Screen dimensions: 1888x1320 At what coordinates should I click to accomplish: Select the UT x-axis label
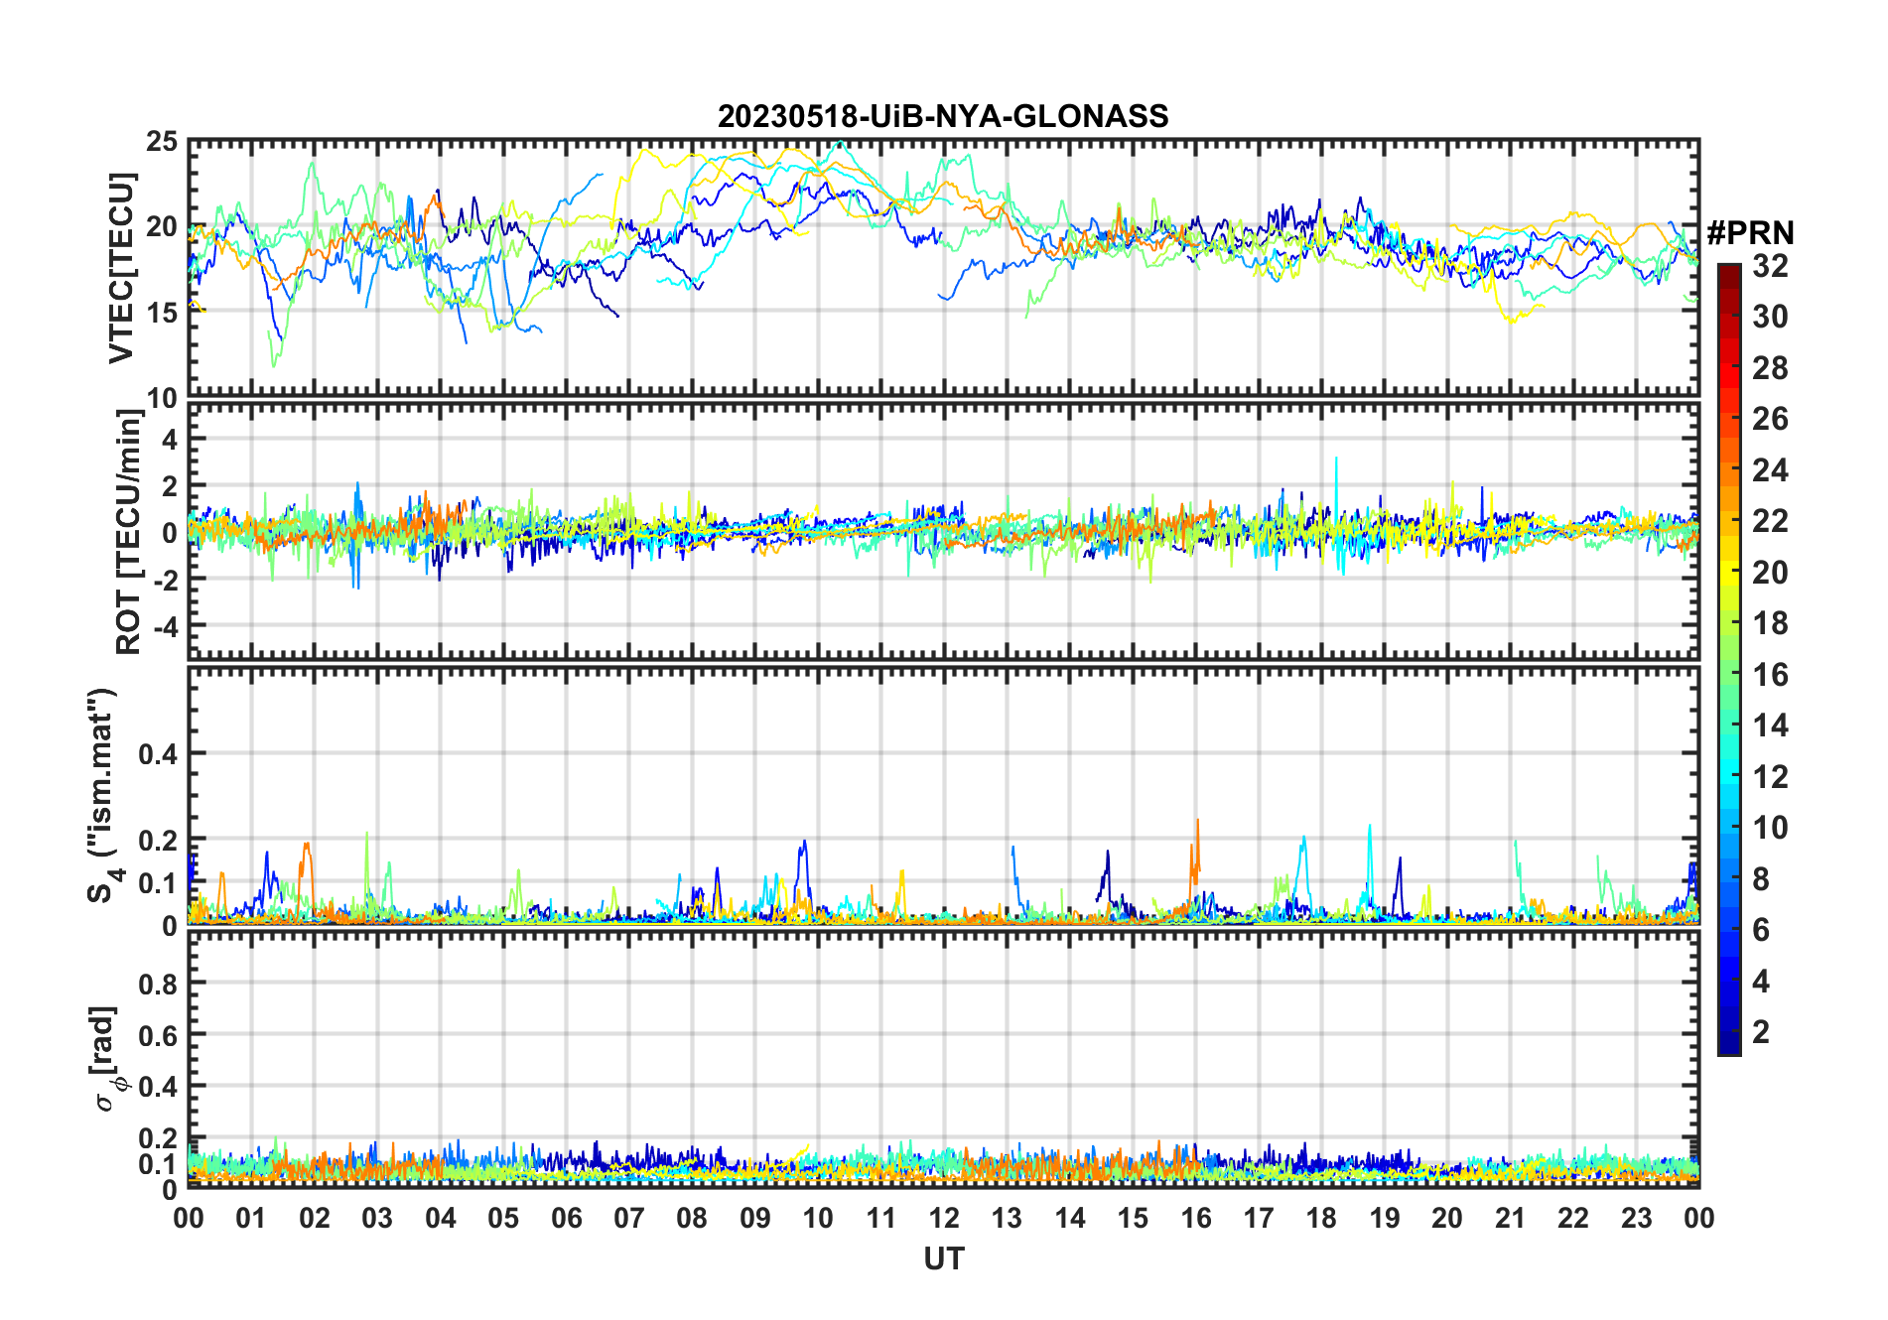coord(944,1258)
